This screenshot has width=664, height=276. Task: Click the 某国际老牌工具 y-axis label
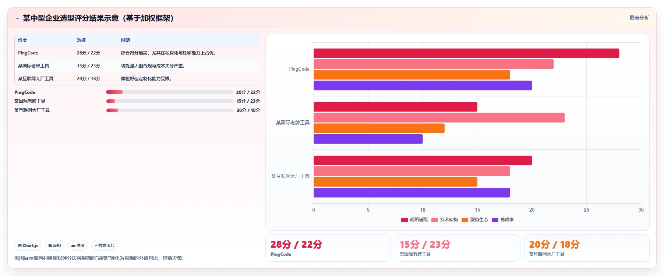[293, 123]
